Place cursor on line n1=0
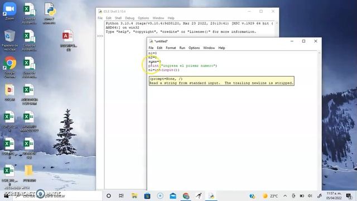 152,53
